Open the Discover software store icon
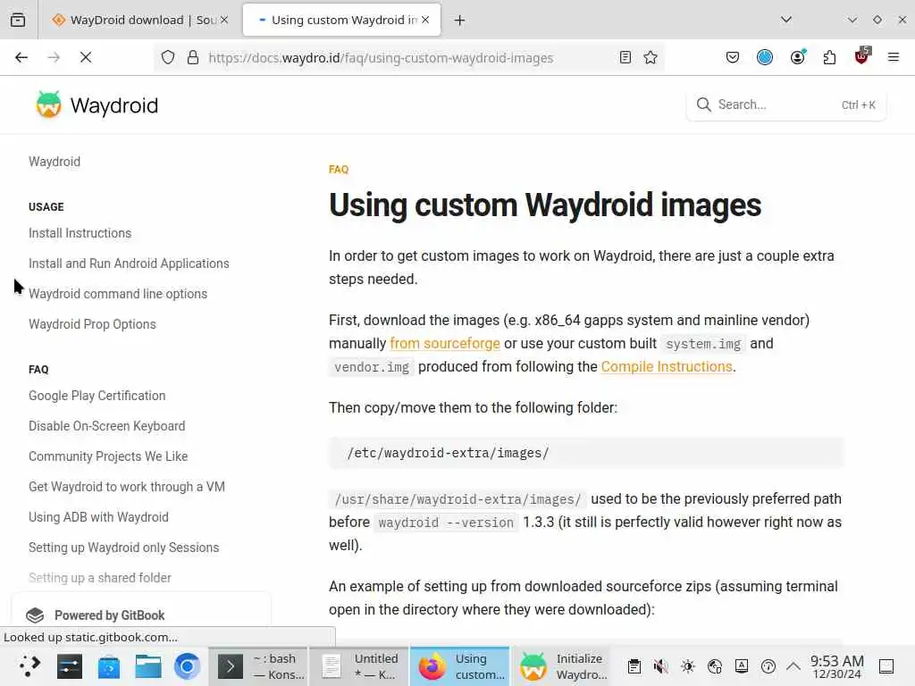 pos(108,665)
